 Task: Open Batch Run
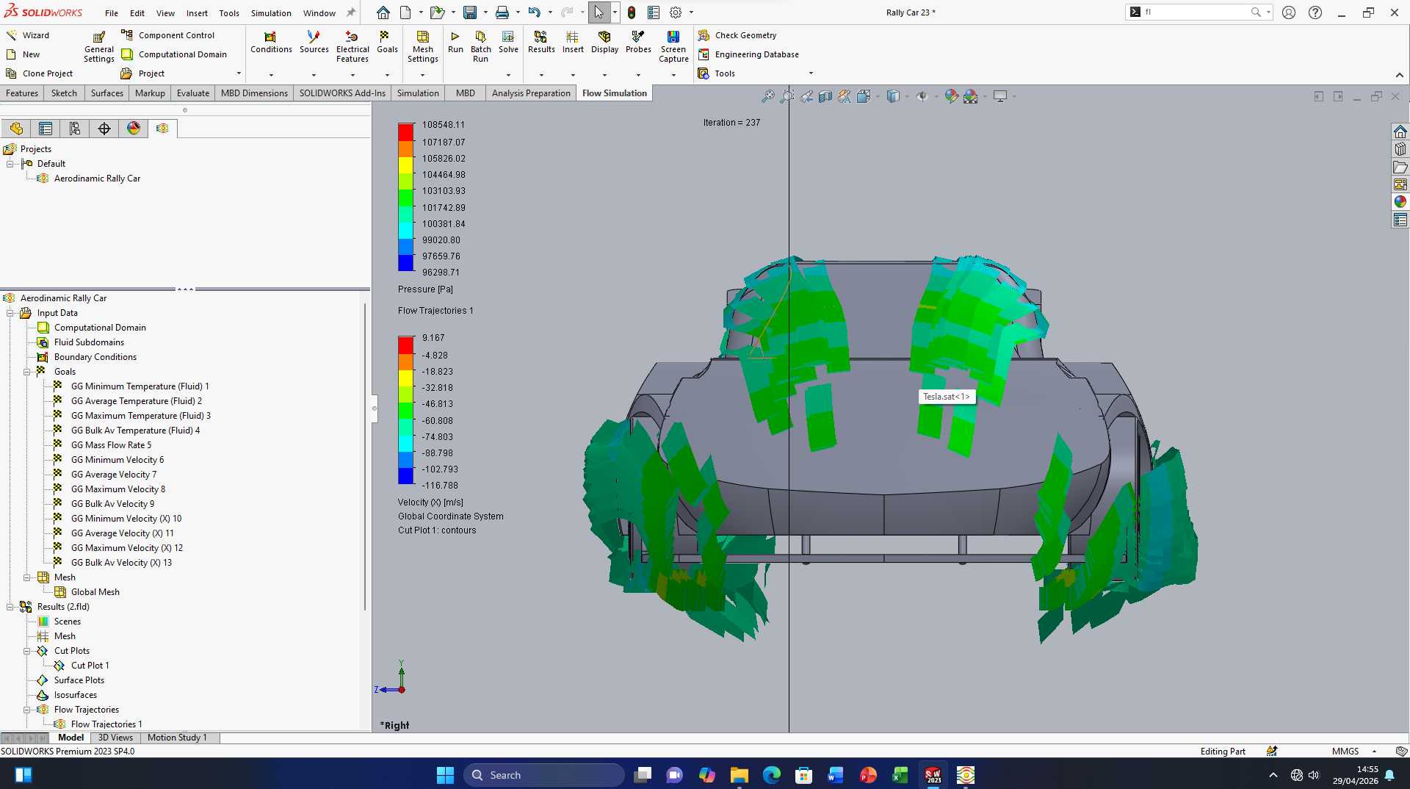click(480, 46)
